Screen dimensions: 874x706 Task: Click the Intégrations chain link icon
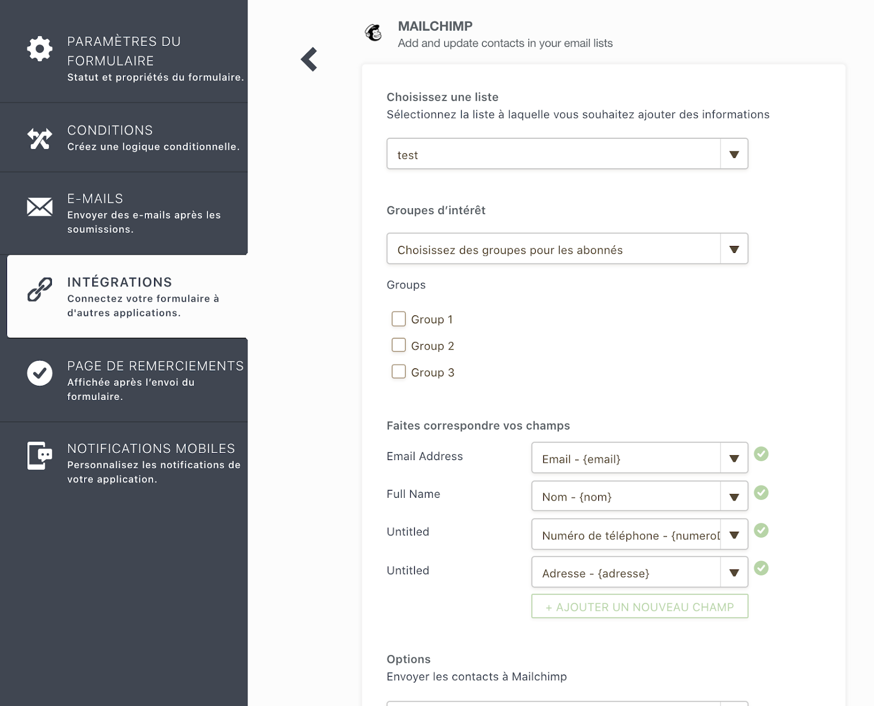tap(40, 290)
